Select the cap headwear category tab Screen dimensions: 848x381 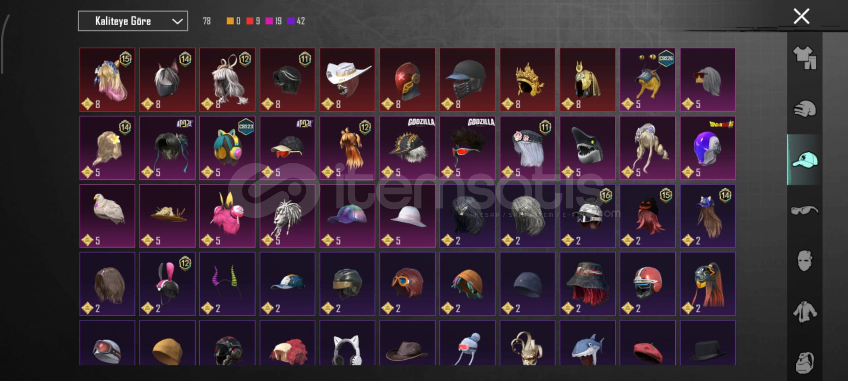pyautogui.click(x=805, y=159)
